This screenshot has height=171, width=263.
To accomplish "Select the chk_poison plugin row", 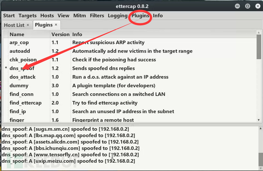I will (x=130, y=60).
